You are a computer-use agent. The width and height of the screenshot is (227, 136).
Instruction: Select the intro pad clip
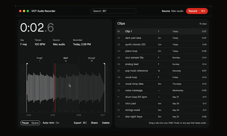click(x=162, y=104)
